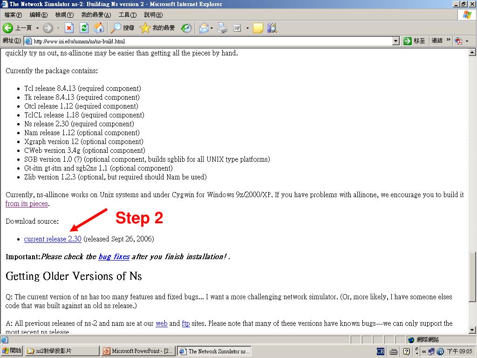Edit with Microsoft Word icon
477x358 pixels.
(237, 28)
